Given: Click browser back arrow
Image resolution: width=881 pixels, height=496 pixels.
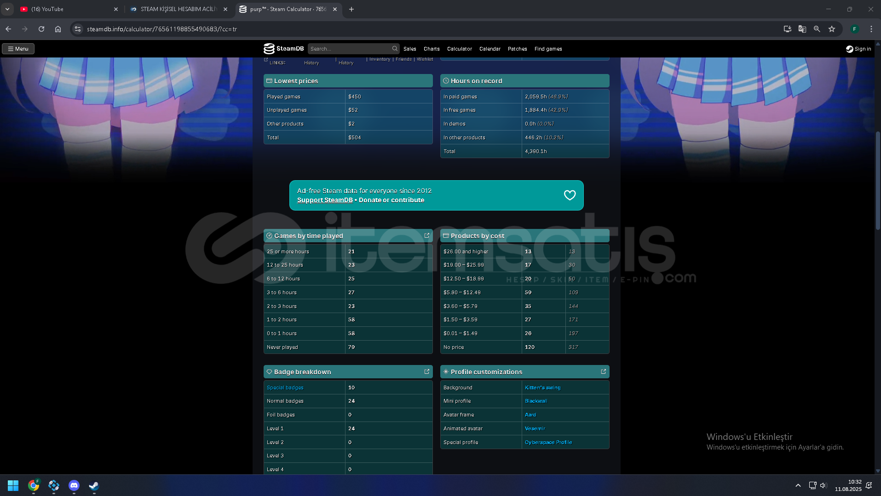Looking at the screenshot, I should click(x=8, y=29).
